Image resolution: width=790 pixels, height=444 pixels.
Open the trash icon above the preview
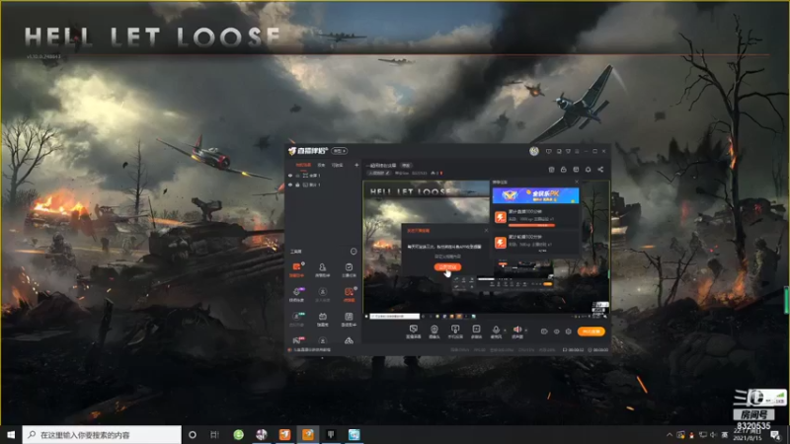(x=551, y=170)
